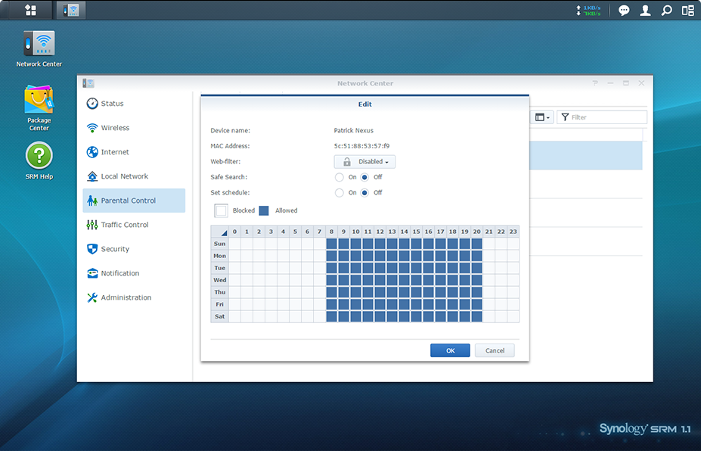This screenshot has height=451, width=701.
Task: Enable Set schedule with On option
Action: click(340, 193)
